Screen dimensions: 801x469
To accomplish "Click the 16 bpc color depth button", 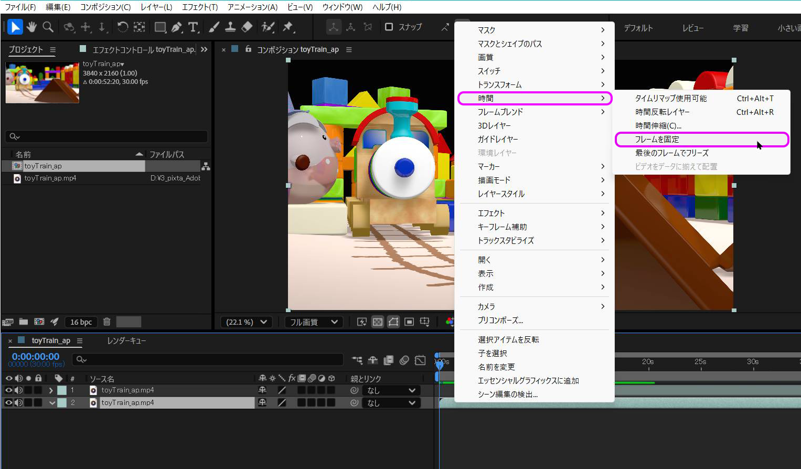I will pyautogui.click(x=81, y=322).
